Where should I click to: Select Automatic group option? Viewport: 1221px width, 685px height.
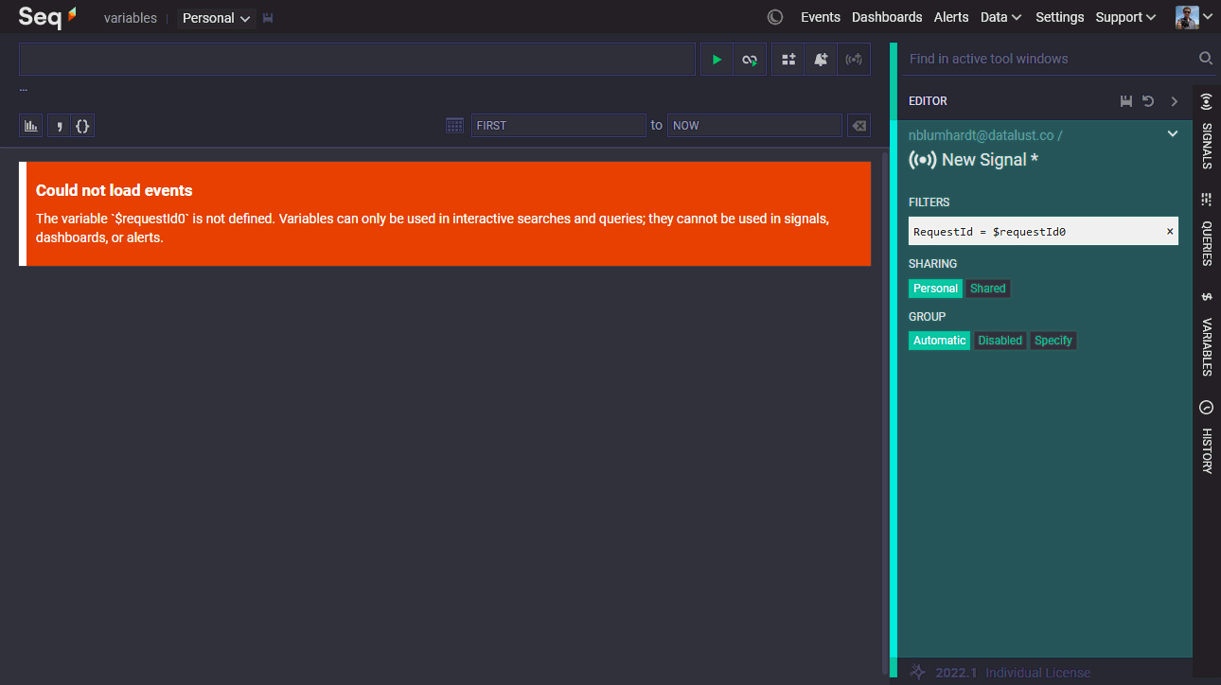tap(939, 341)
